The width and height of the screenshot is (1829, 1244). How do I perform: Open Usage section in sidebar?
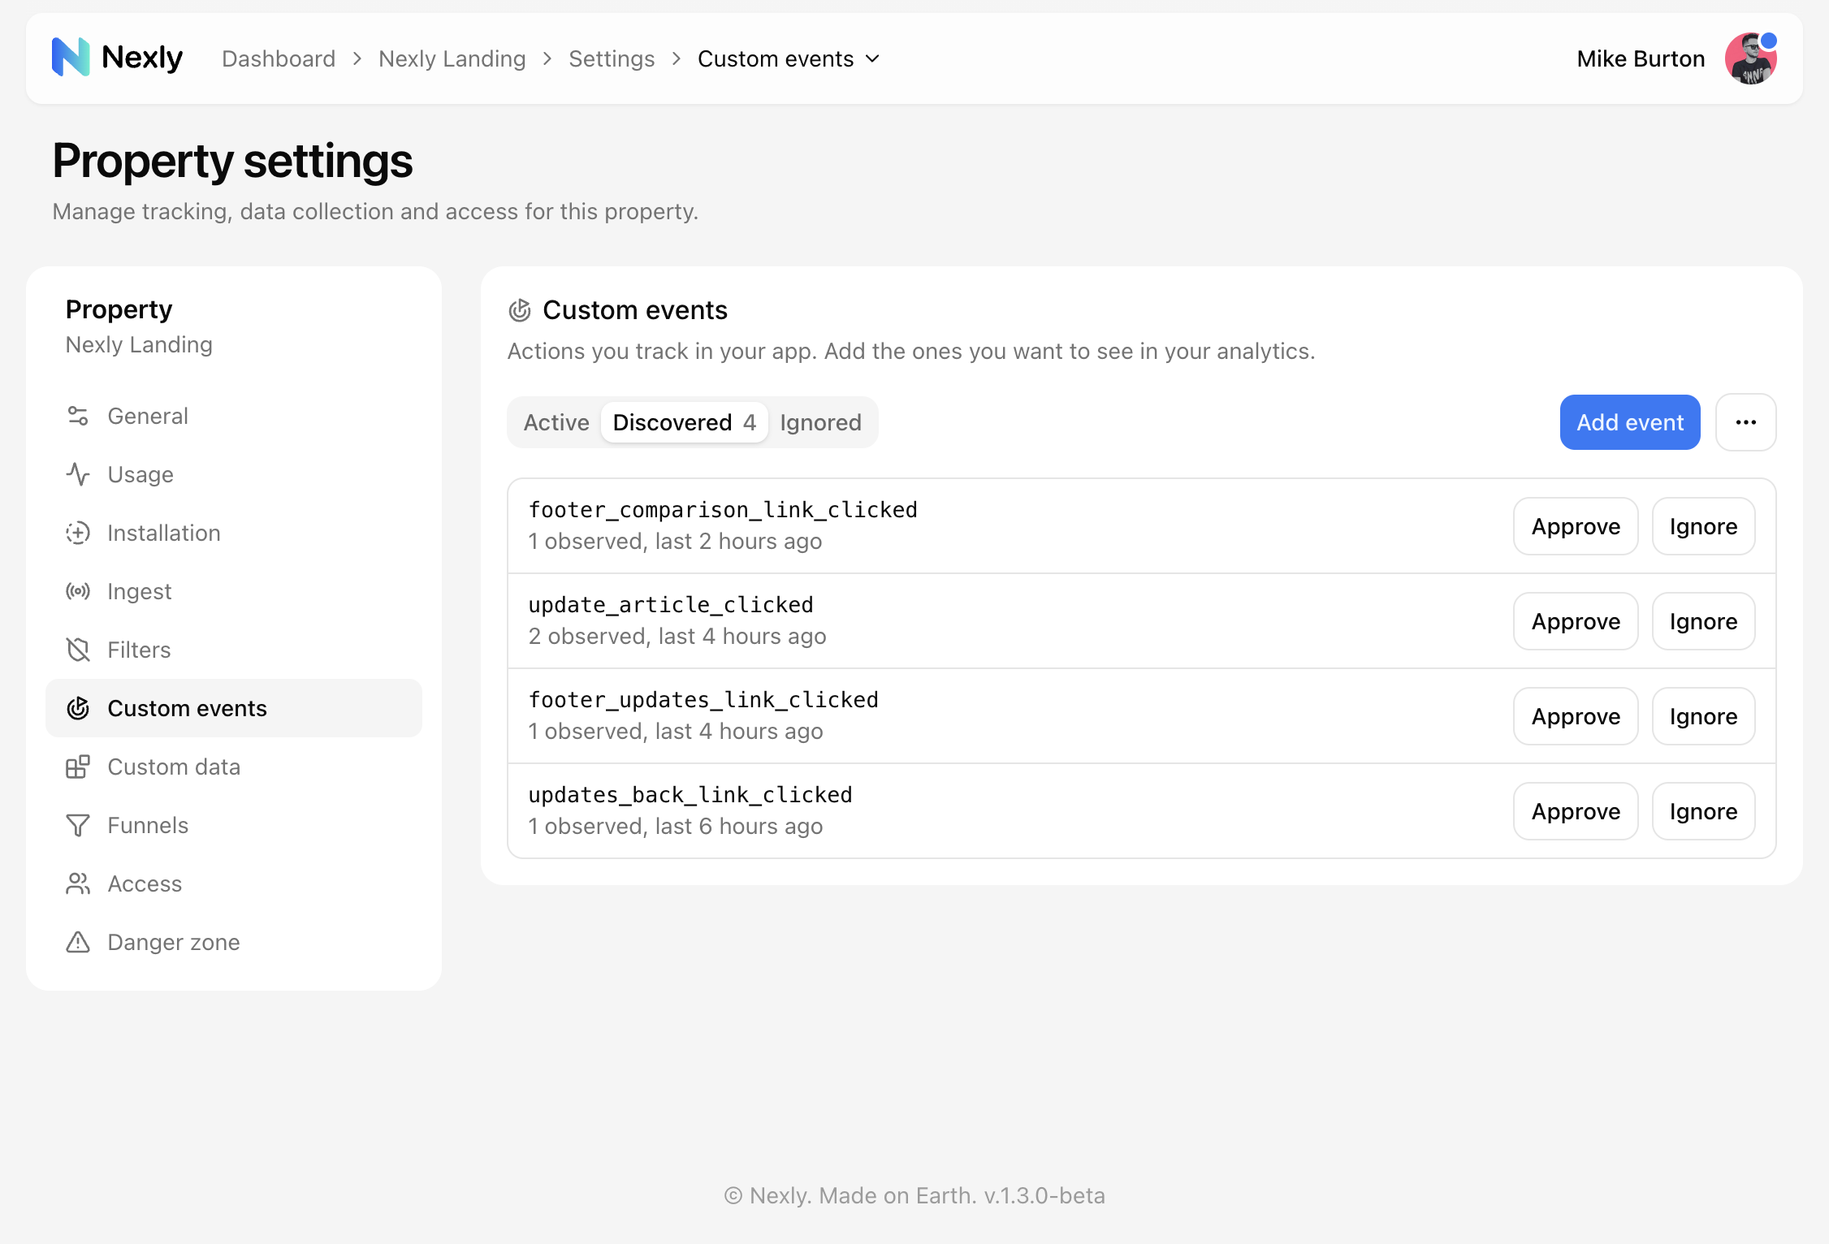point(234,474)
